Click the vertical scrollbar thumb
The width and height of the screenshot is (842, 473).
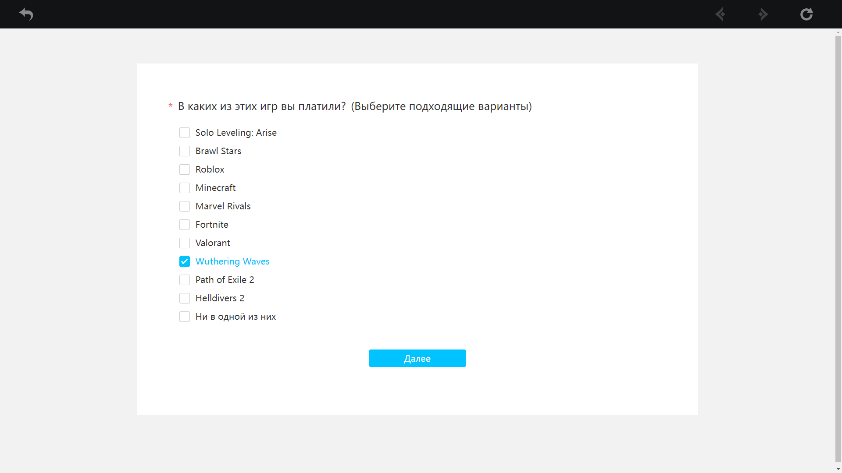pos(838,249)
